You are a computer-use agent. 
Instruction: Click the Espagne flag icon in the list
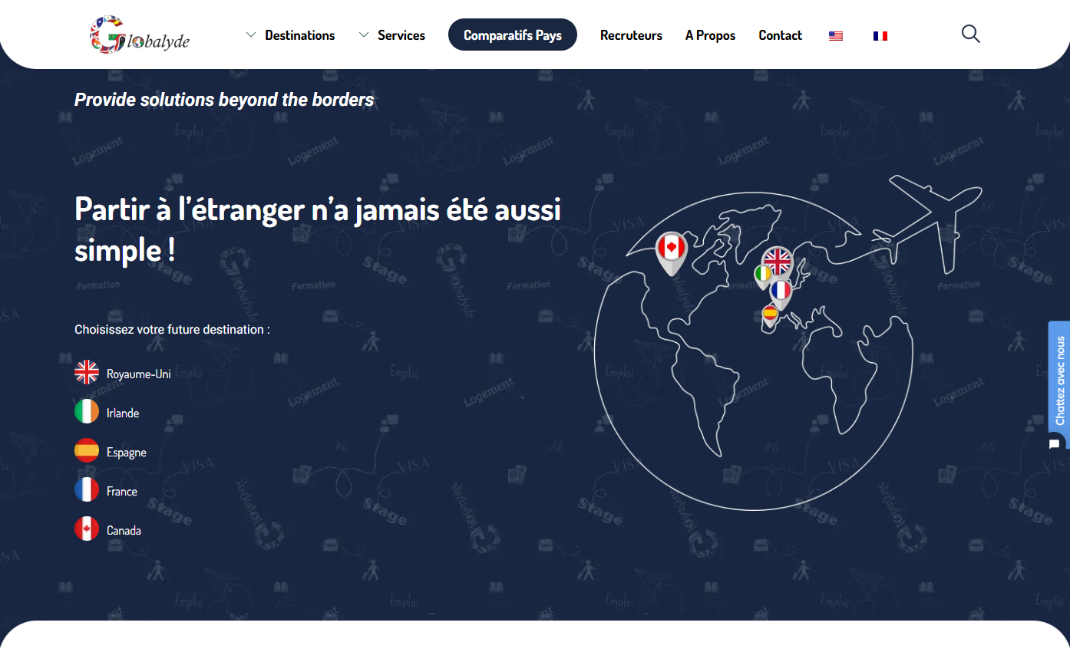[87, 451]
